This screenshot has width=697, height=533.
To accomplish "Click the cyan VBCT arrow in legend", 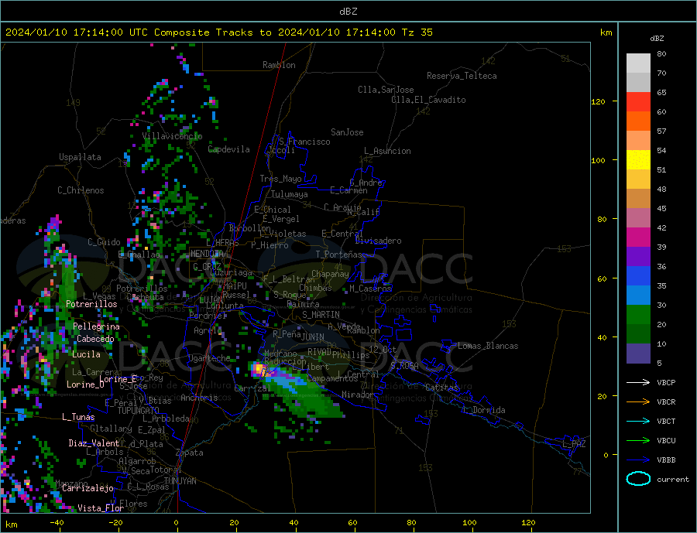I will point(638,421).
